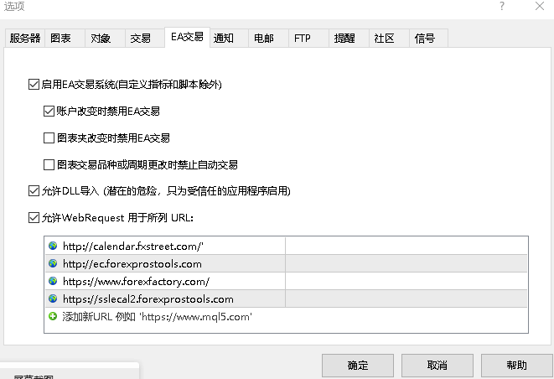Click green plus icon to add new URL
The height and width of the screenshot is (379, 554).
coord(53,316)
